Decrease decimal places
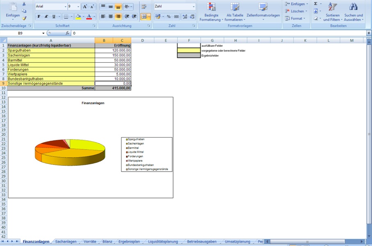The image size is (372, 246). coord(192,16)
